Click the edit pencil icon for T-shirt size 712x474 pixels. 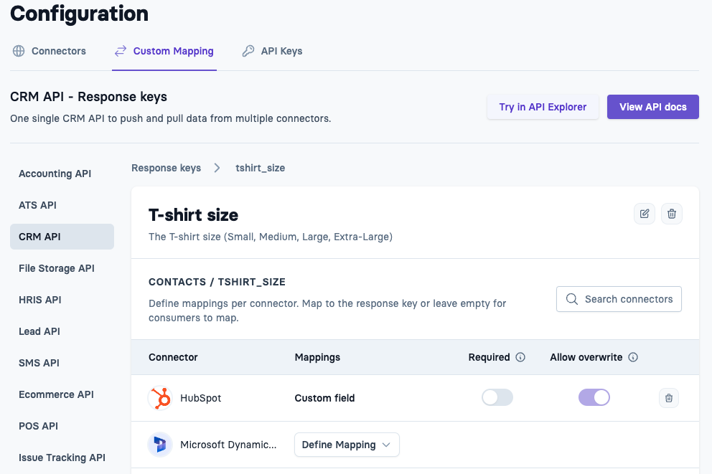(x=645, y=214)
